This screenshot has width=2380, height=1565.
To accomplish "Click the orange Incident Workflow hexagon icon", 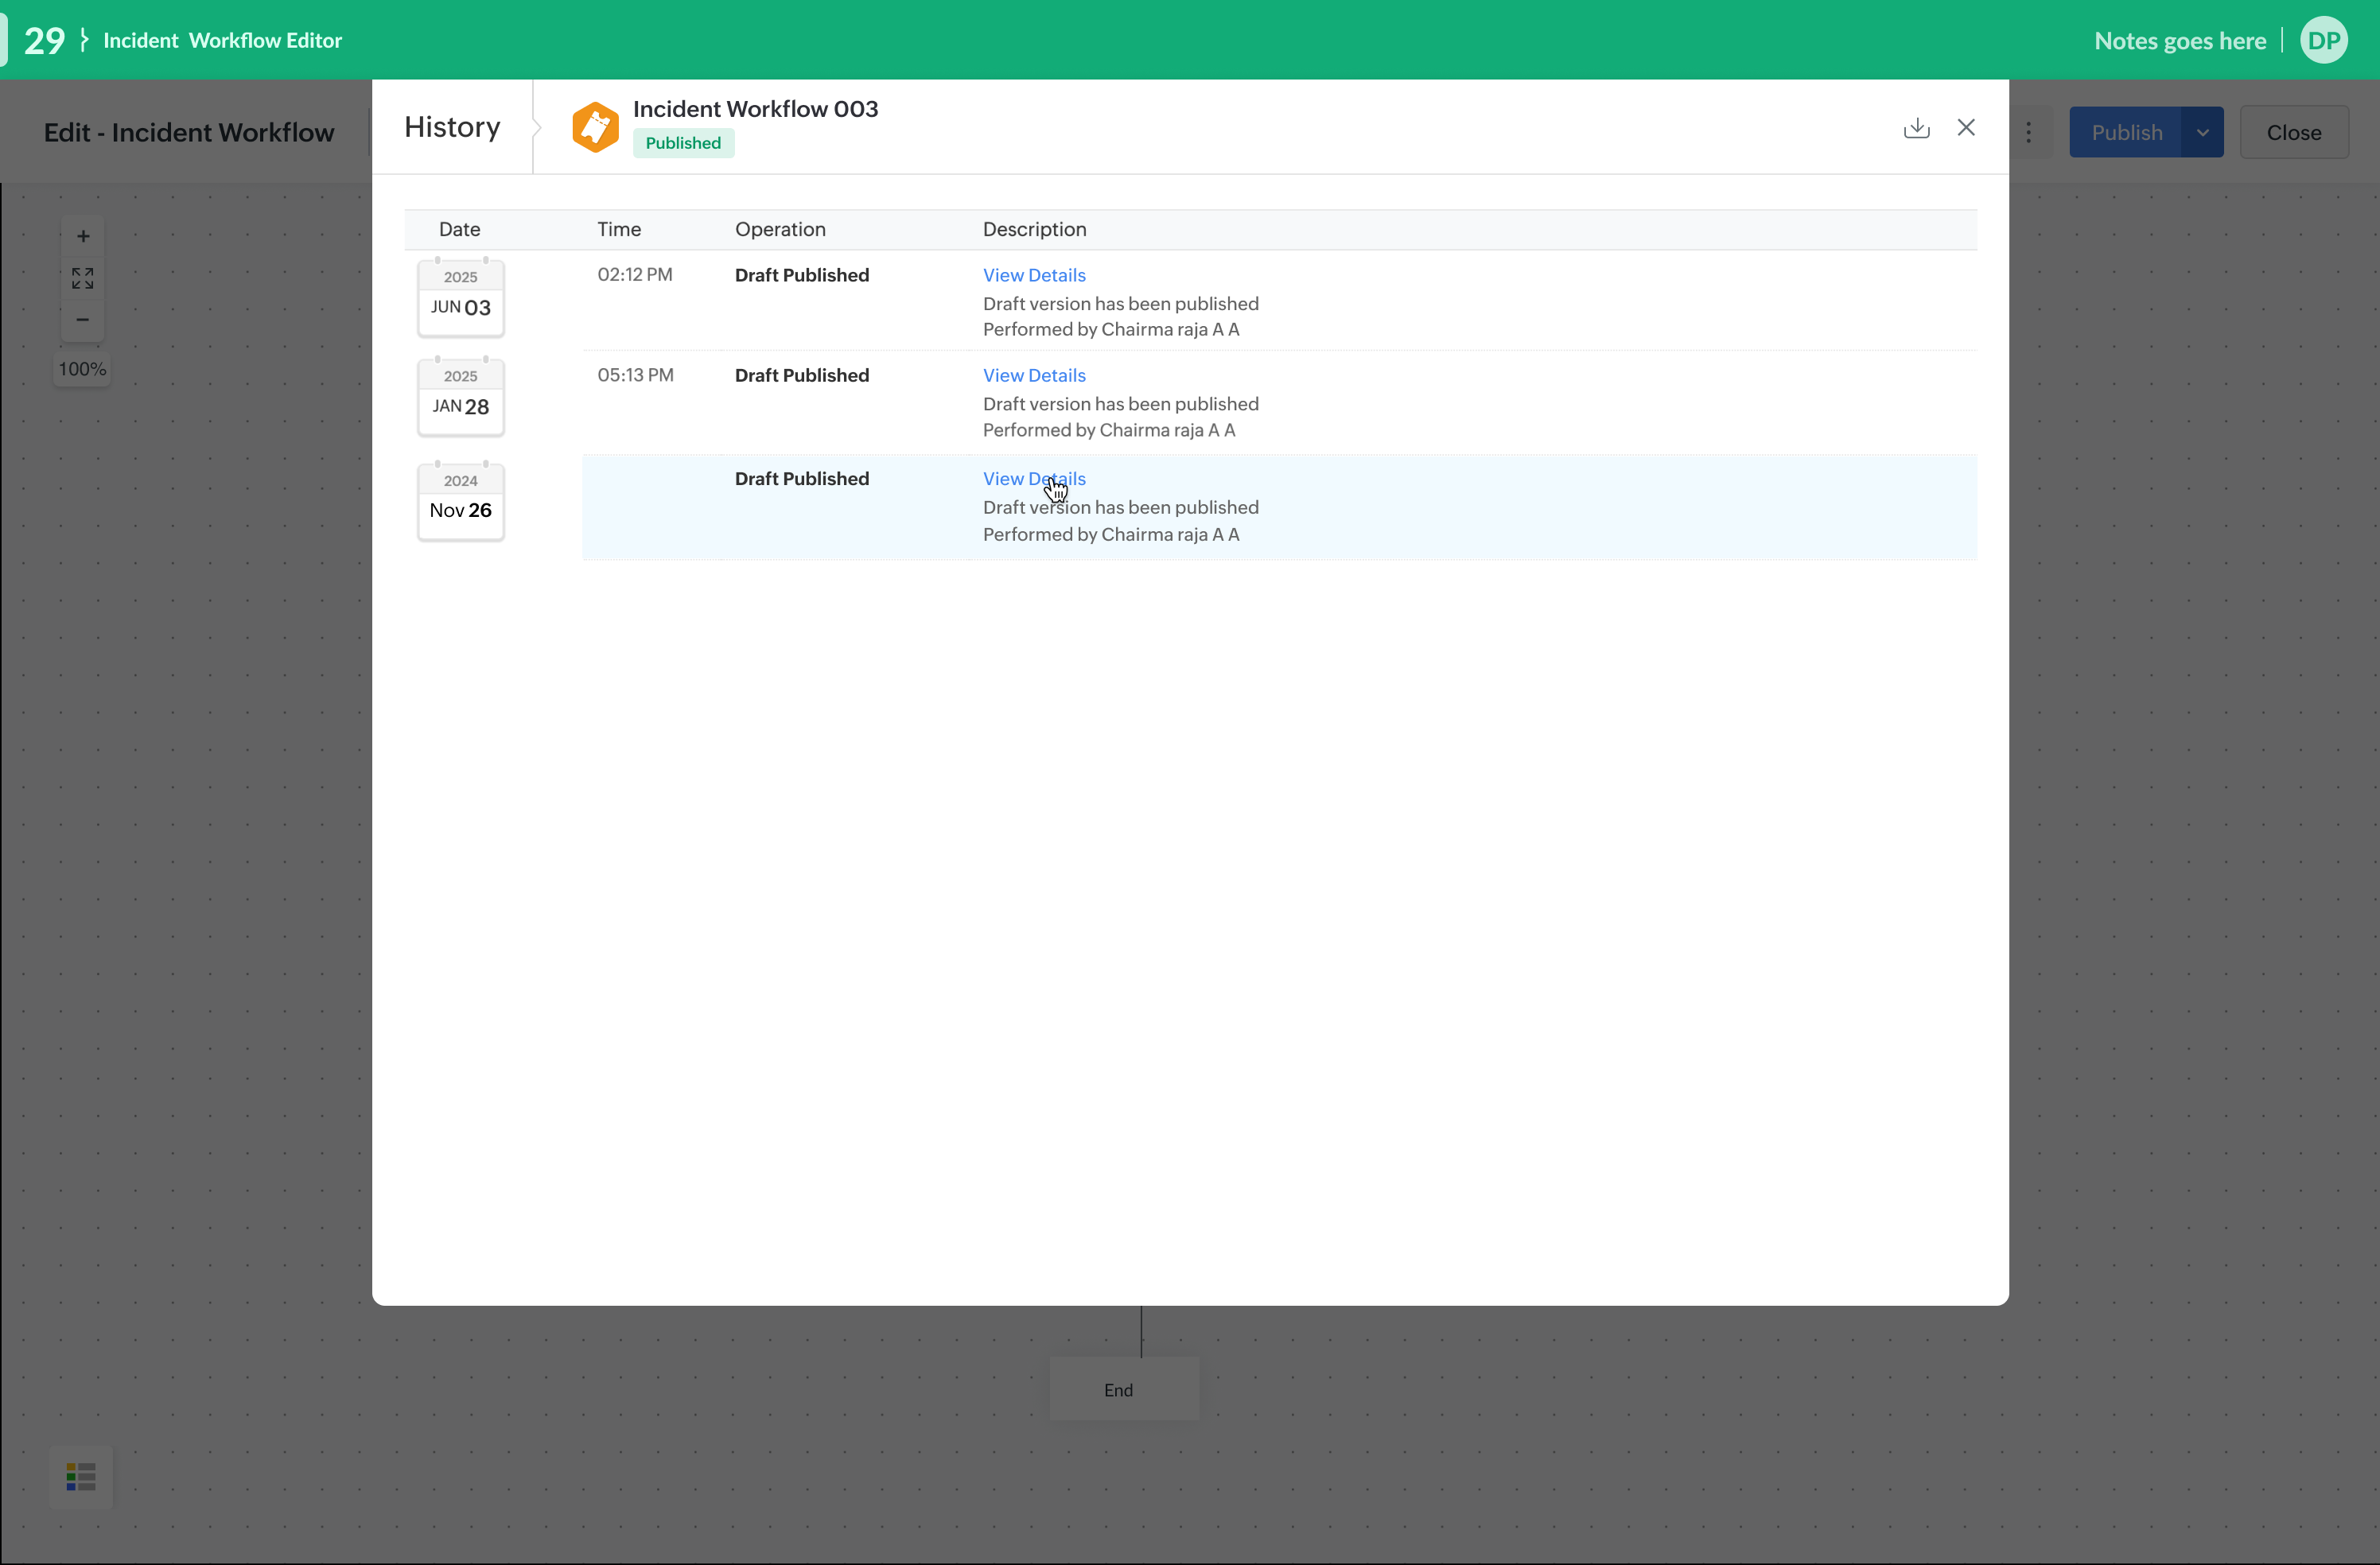I will (595, 128).
